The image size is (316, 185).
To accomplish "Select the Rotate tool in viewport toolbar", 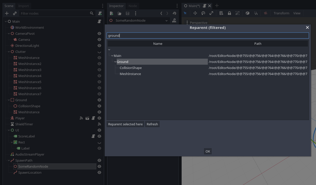I will click(203, 13).
